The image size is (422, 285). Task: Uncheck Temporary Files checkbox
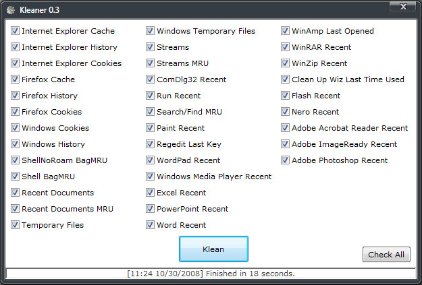coord(15,224)
